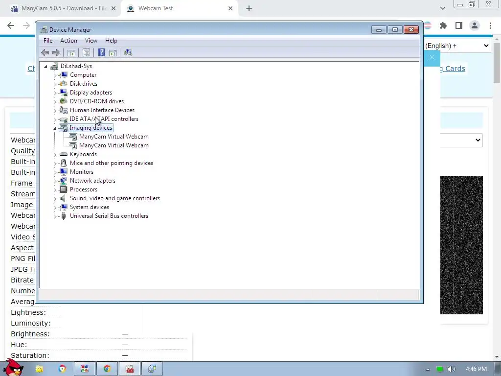Dismiss the blue banner with X button
The height and width of the screenshot is (376, 501).
(432, 57)
